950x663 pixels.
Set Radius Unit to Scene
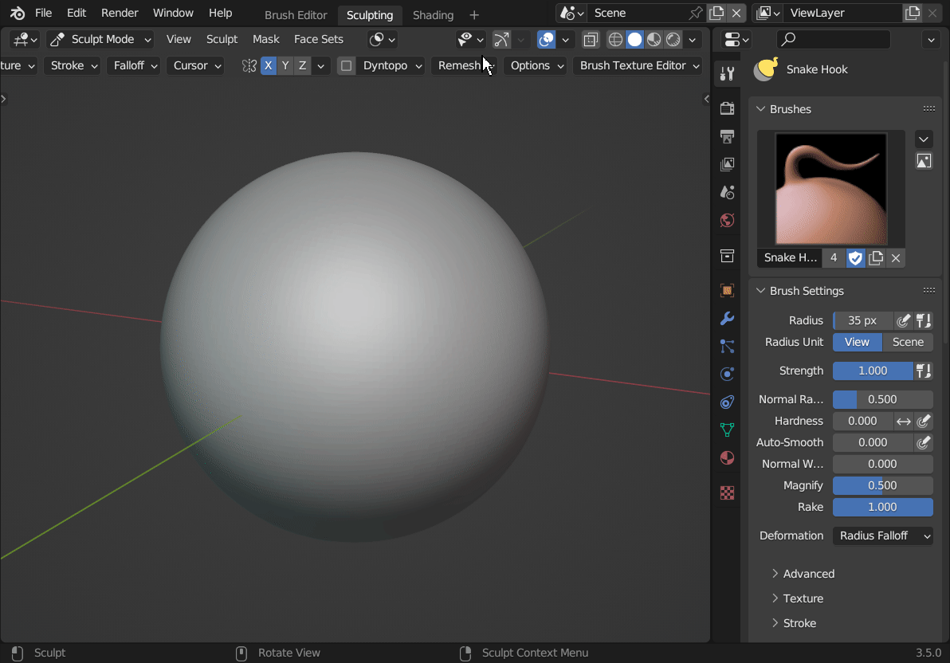908,342
